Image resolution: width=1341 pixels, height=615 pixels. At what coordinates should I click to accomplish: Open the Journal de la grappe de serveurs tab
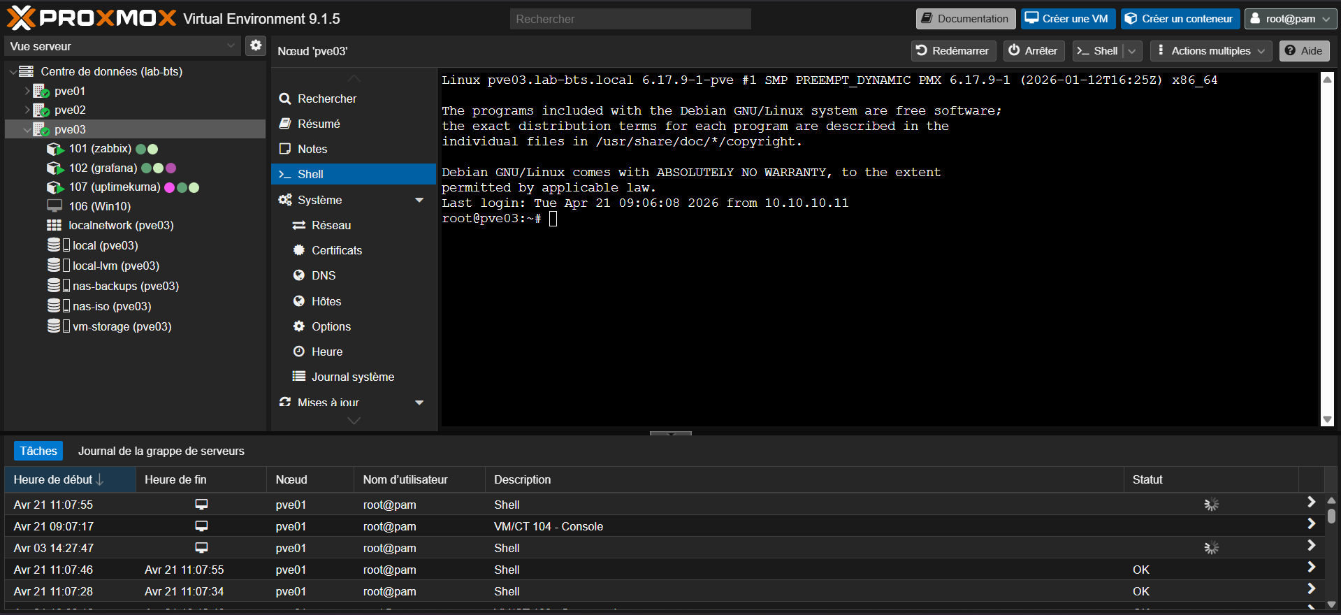tap(161, 451)
